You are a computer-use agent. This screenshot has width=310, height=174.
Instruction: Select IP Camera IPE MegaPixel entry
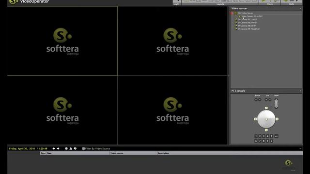(248, 29)
